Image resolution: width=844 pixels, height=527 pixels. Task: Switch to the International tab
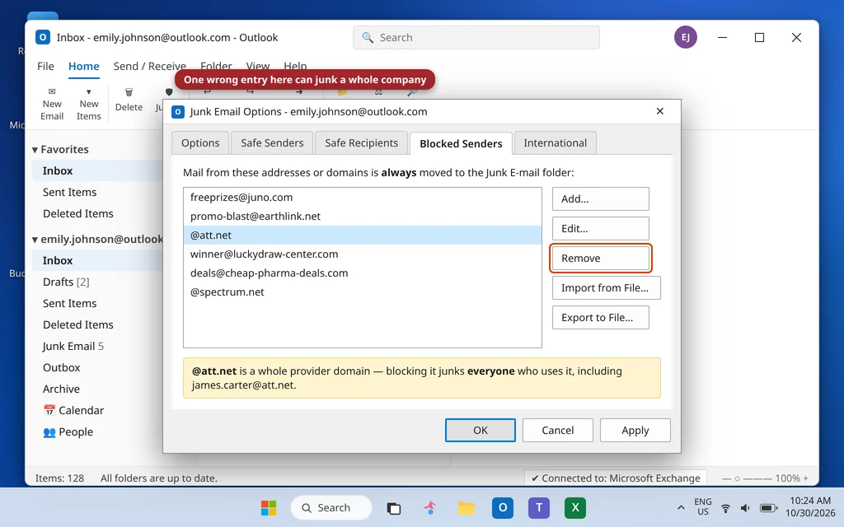555,143
